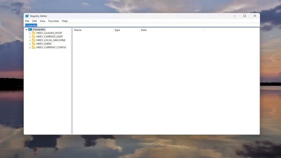281x158 pixels.
Task: Maximize the Registry Editor window
Action: [x=245, y=16]
